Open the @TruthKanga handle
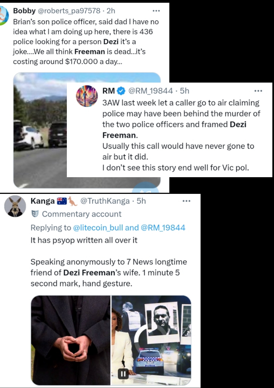Image resolution: width=274 pixels, height=388 pixels. coord(105,201)
